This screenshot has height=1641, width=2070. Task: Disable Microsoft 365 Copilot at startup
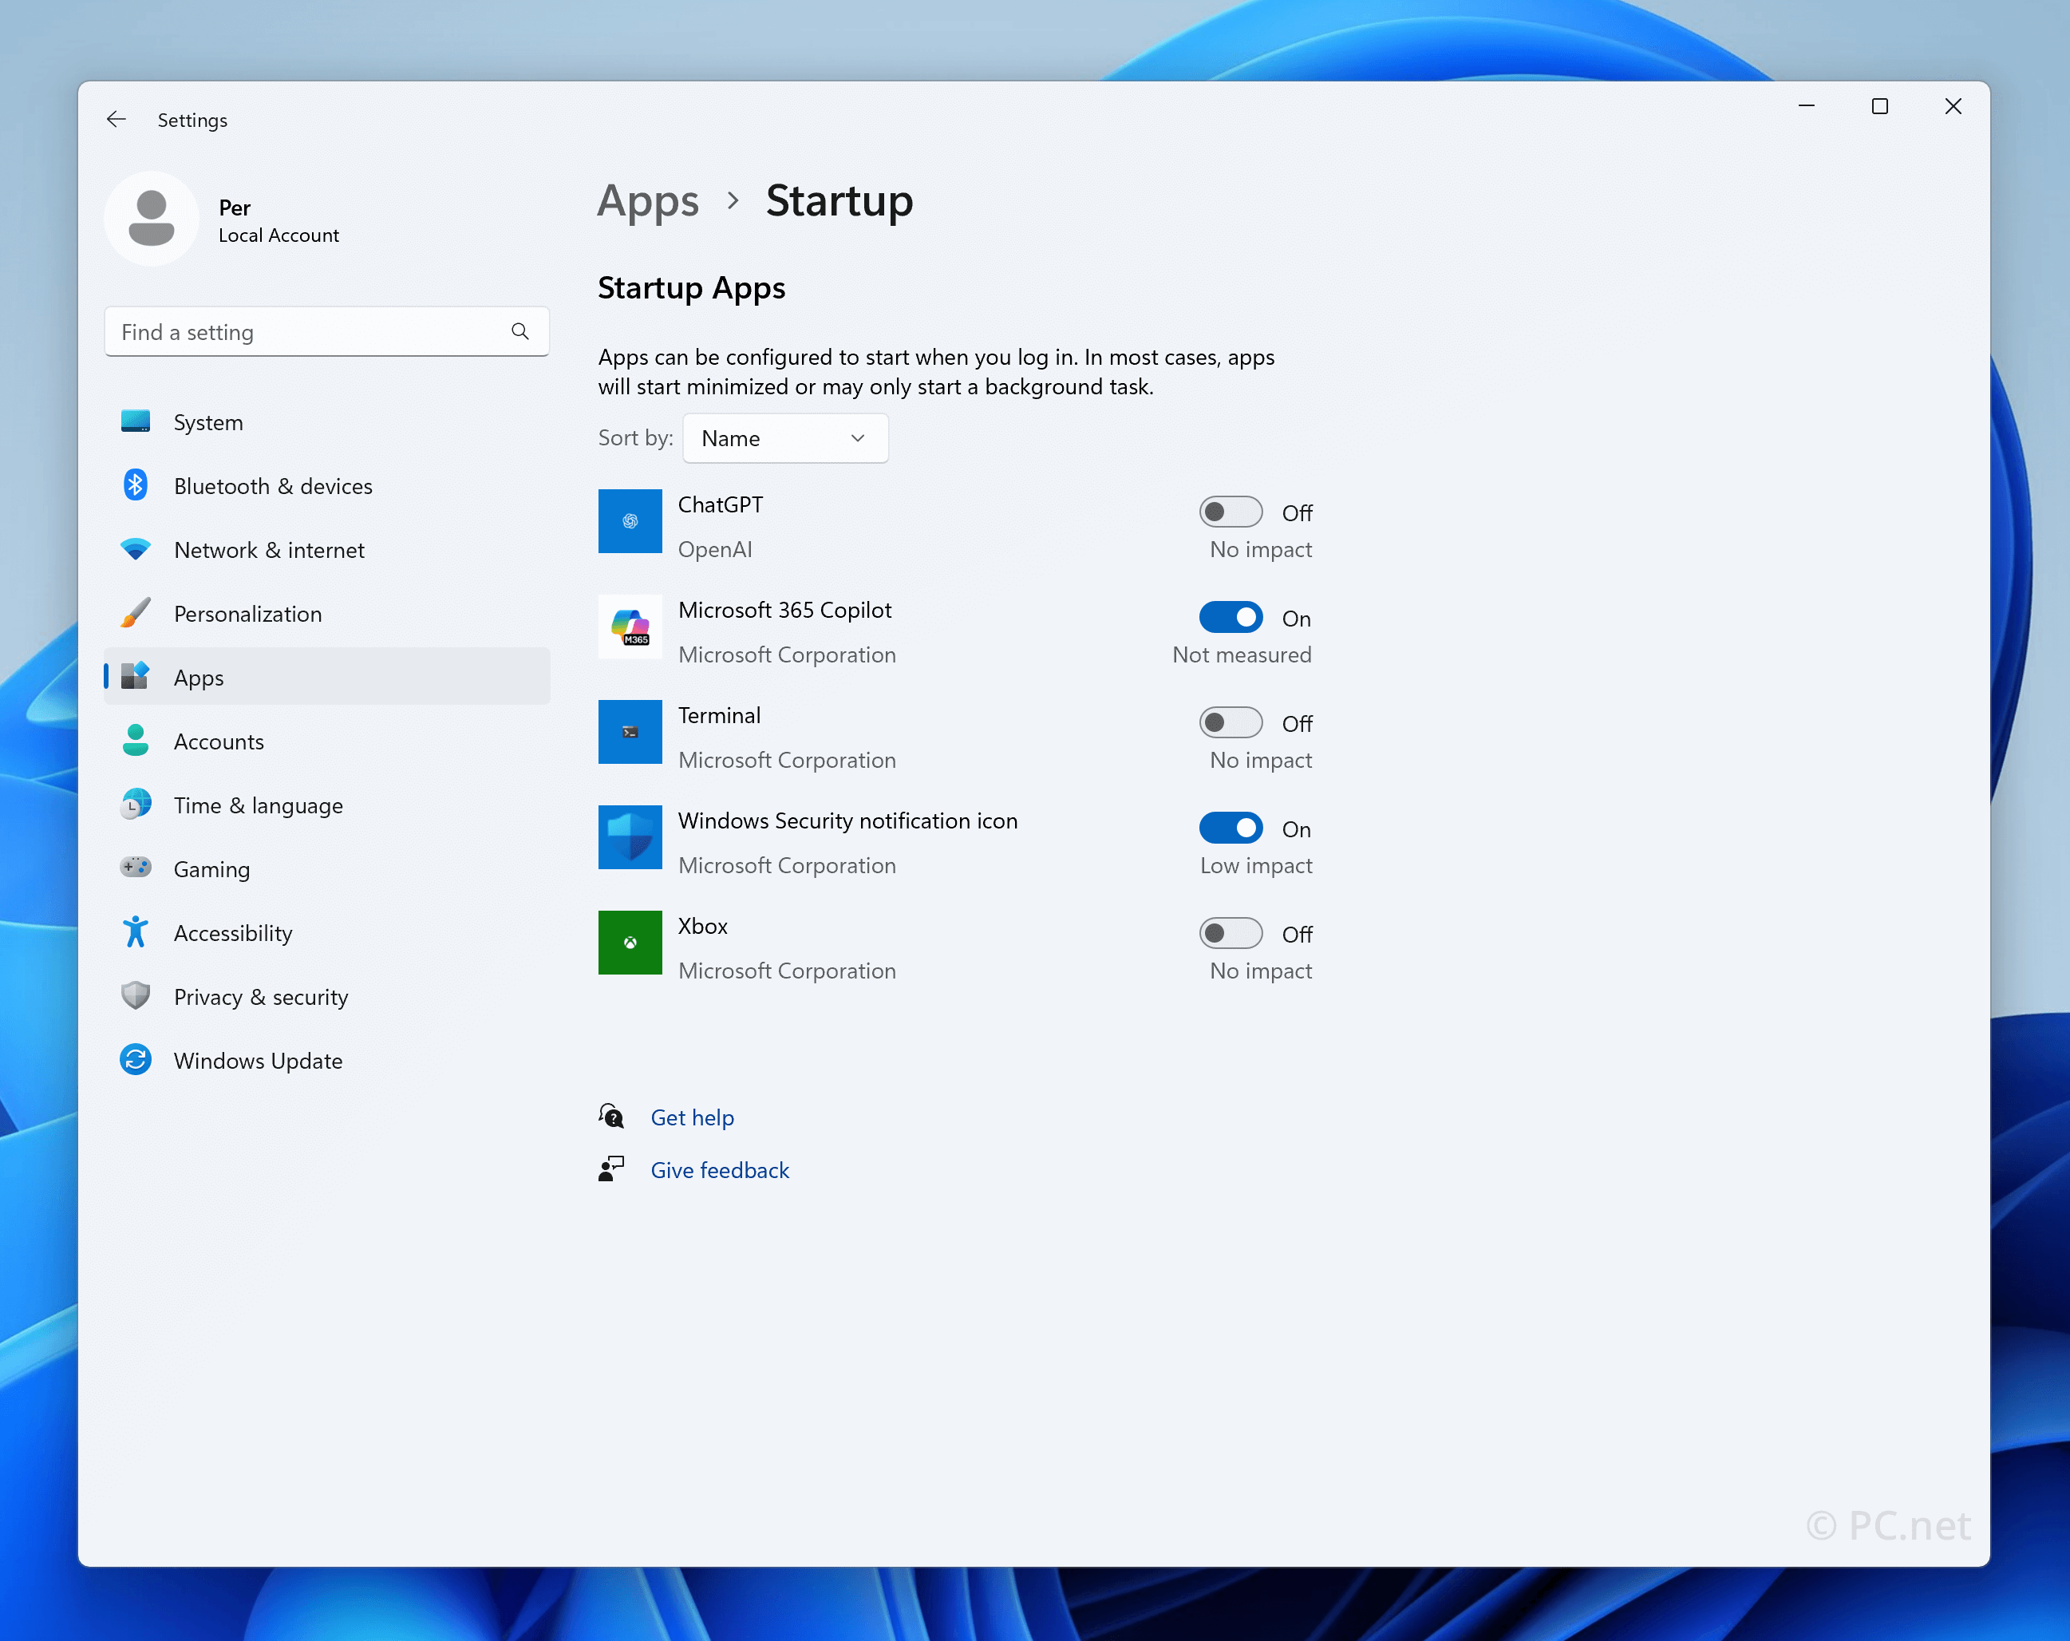[1230, 618]
